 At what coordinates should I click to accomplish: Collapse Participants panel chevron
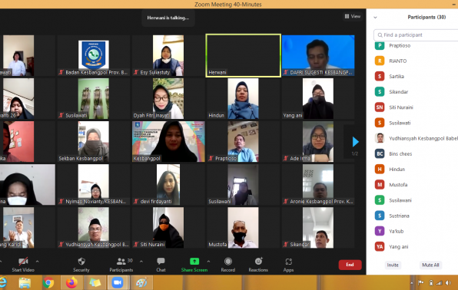375,18
